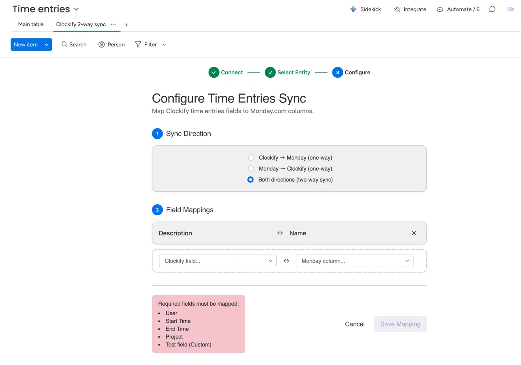521x365 pixels.
Task: Cancel the sync configuration
Action: pyautogui.click(x=354, y=324)
